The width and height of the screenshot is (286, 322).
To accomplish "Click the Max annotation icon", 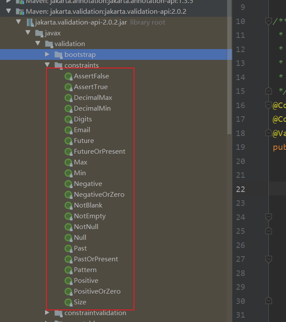I will pos(68,162).
